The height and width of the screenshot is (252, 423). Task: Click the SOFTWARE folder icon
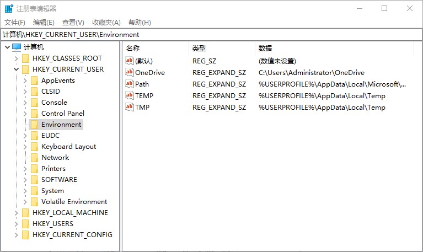tap(35, 180)
